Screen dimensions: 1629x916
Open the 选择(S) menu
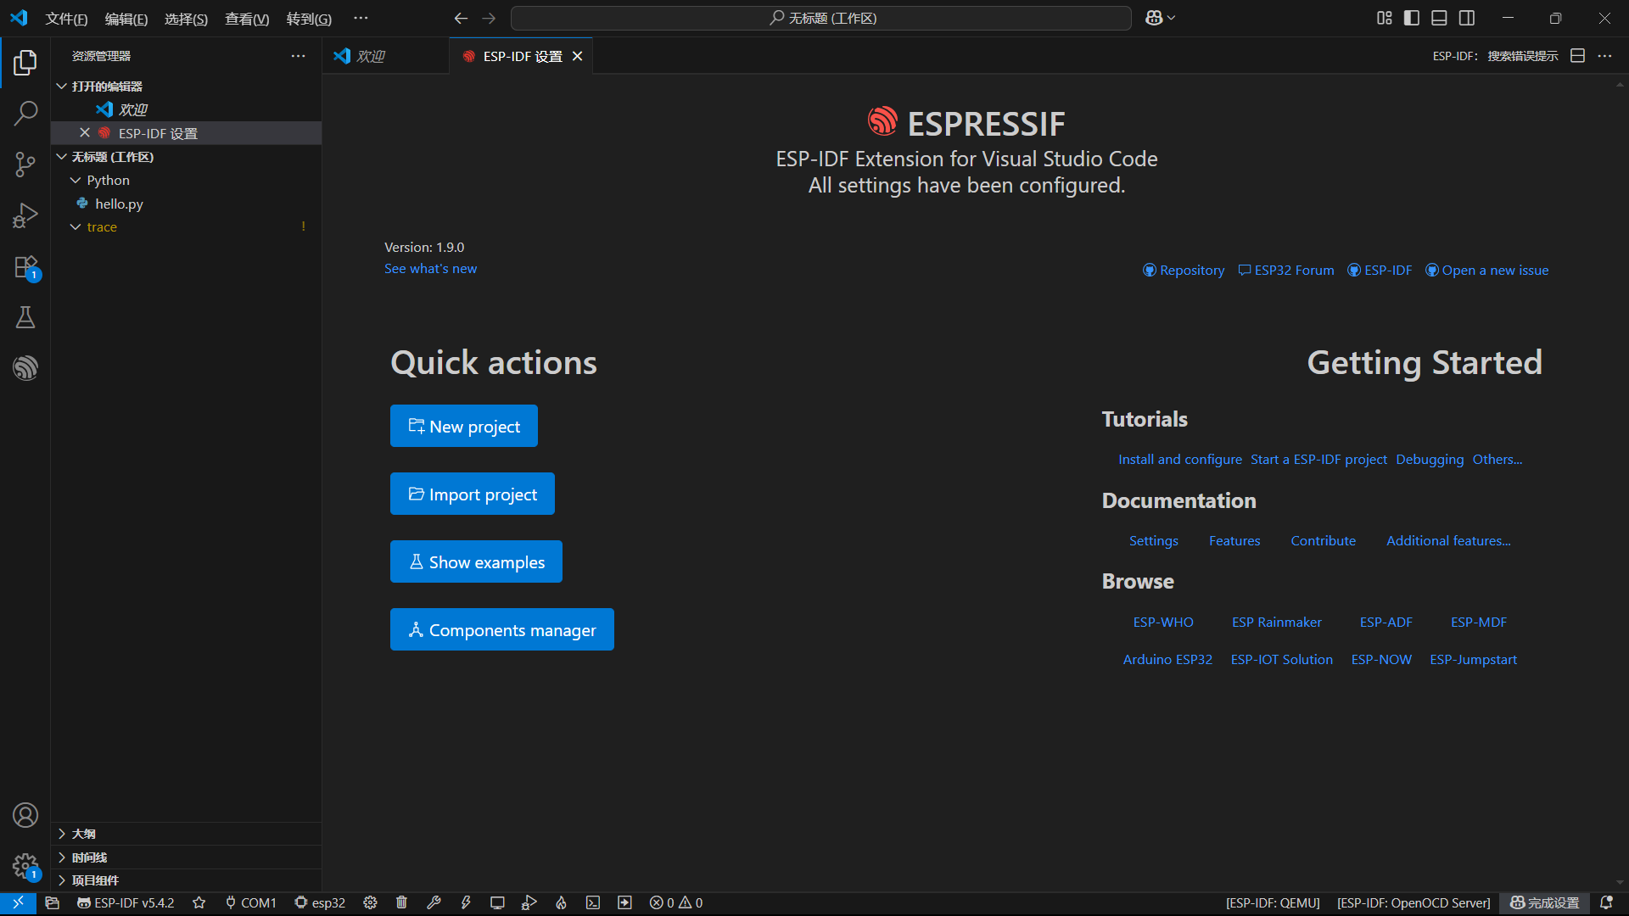click(x=186, y=19)
